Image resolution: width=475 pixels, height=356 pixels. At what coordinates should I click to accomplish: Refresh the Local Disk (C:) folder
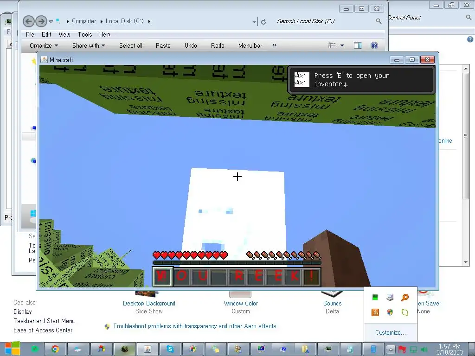pos(263,21)
